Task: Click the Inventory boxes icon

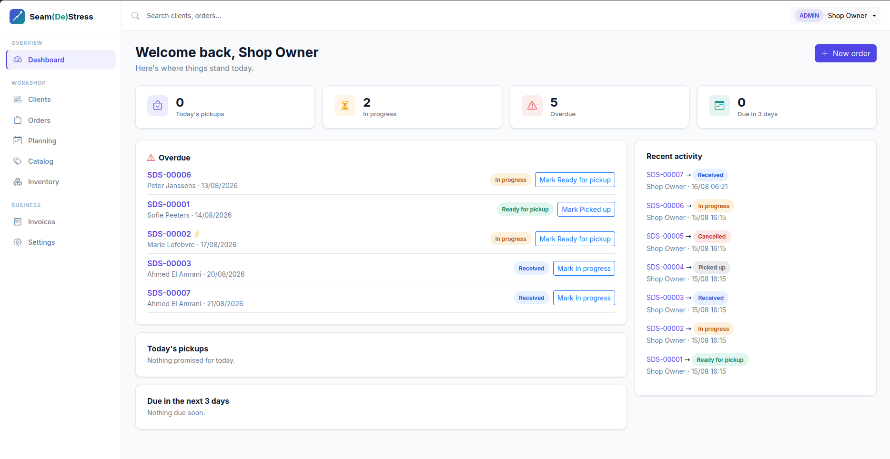Action: click(x=18, y=182)
